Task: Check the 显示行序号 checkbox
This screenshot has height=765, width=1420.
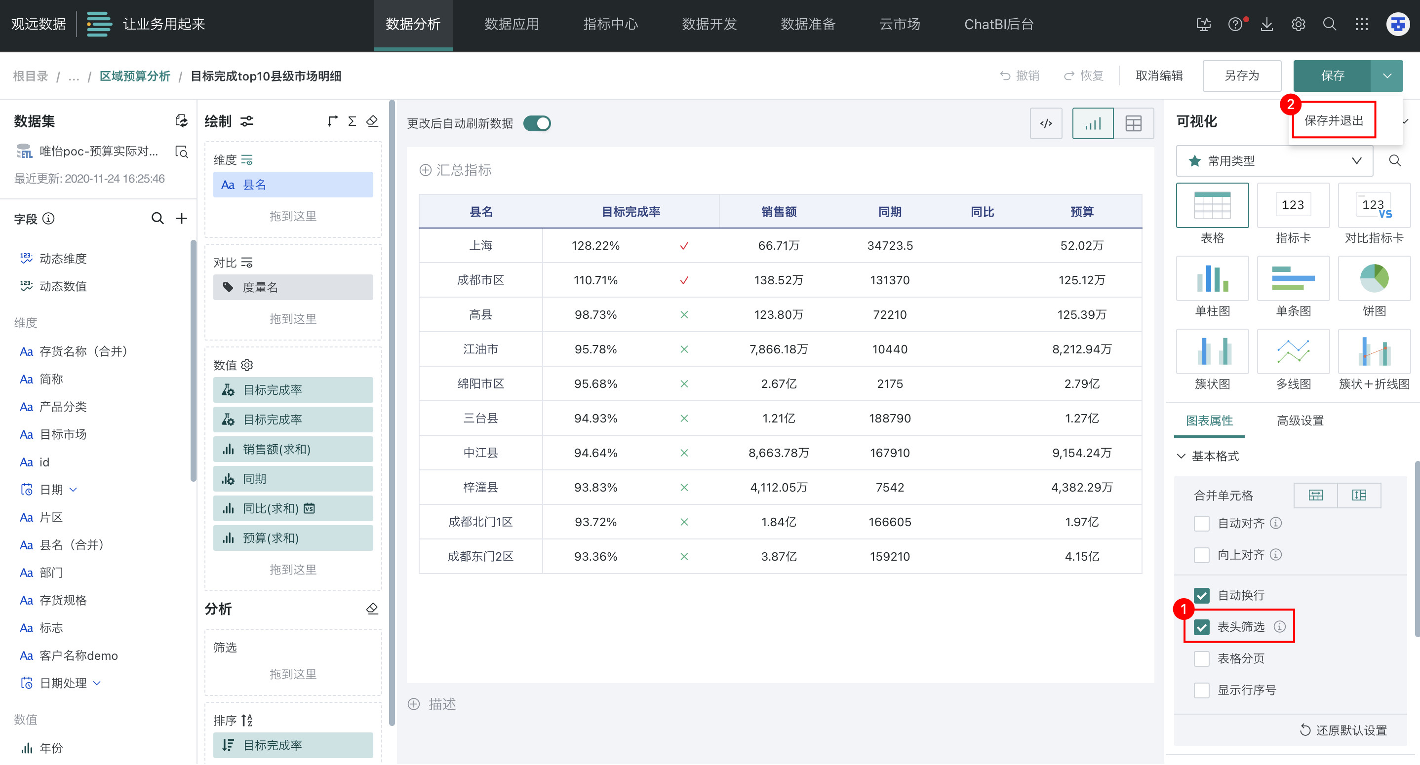Action: click(1202, 690)
